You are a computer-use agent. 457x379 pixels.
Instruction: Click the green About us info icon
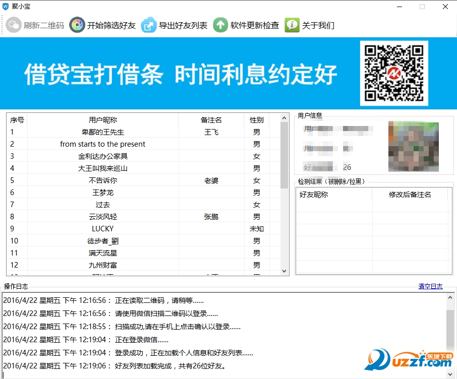click(292, 25)
